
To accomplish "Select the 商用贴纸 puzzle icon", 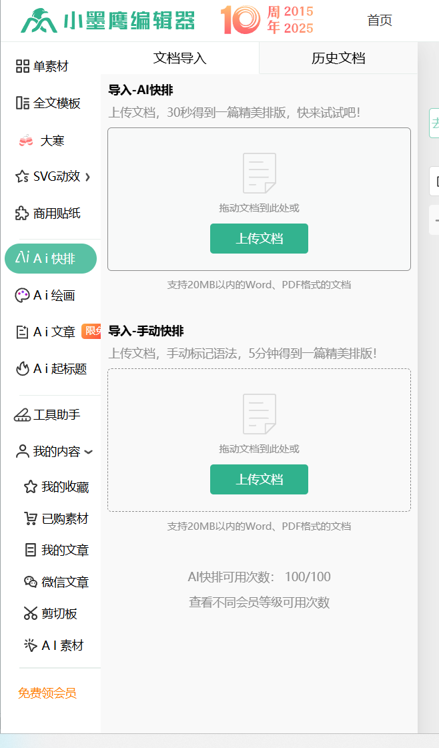I will pyautogui.click(x=23, y=214).
